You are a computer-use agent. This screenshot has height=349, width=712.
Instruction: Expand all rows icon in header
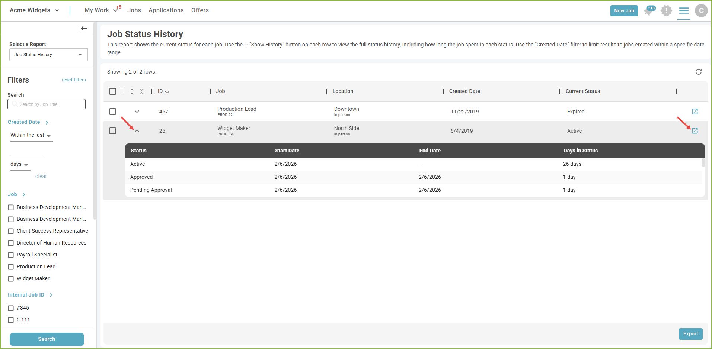coord(132,91)
